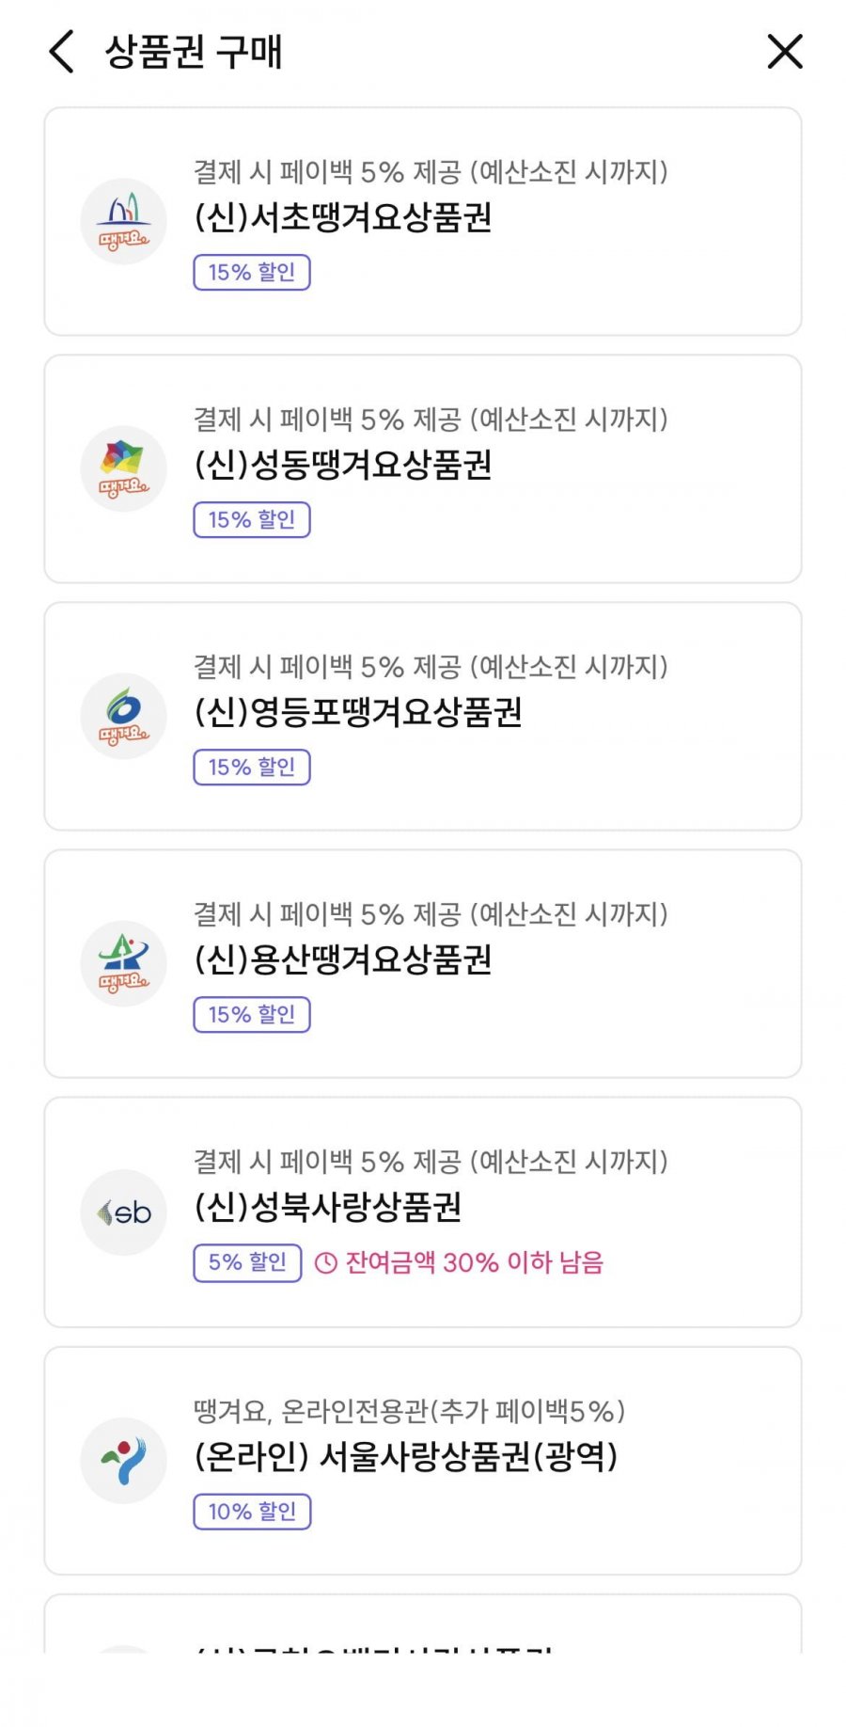This screenshot has height=1727, width=846.
Task: Tap the partially visible last card at bottom
Action: [423, 1624]
